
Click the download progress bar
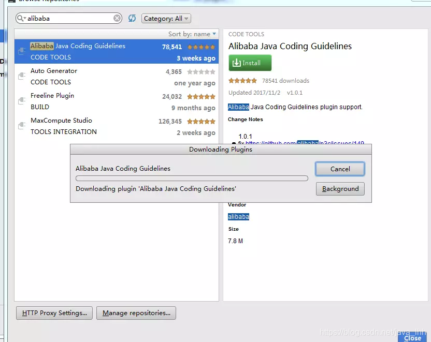pyautogui.click(x=192, y=179)
